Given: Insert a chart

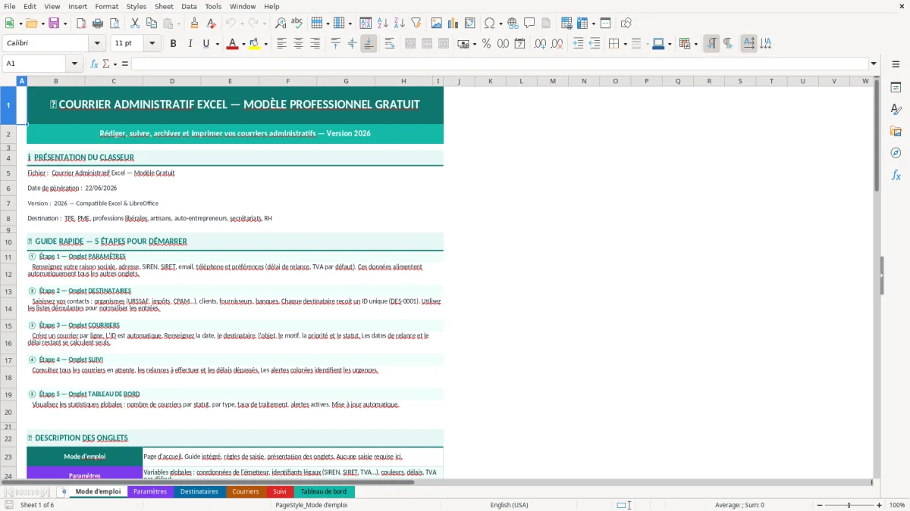Looking at the screenshot, I should (453, 23).
